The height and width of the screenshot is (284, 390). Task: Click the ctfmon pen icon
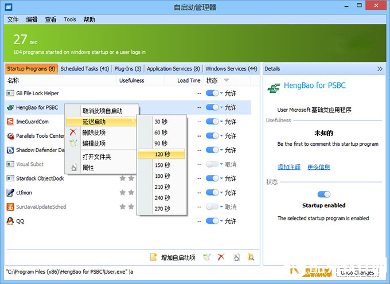tap(10, 193)
